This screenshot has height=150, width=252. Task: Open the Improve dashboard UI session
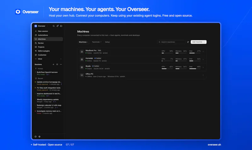[48, 95]
